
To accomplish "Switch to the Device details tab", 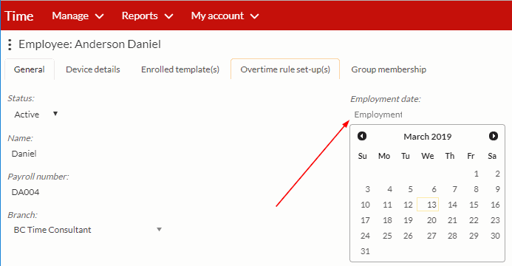I will (x=93, y=69).
